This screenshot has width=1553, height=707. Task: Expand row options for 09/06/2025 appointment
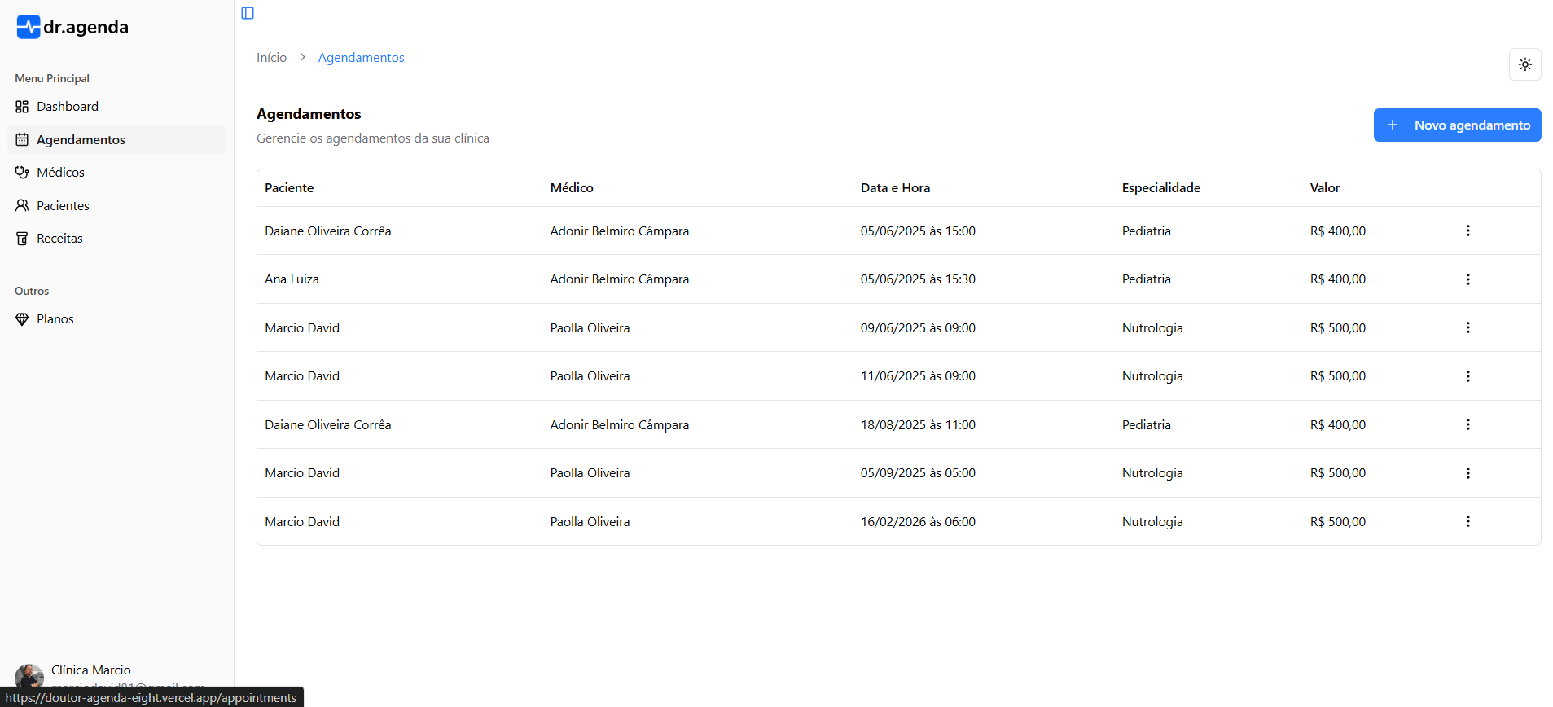point(1467,328)
